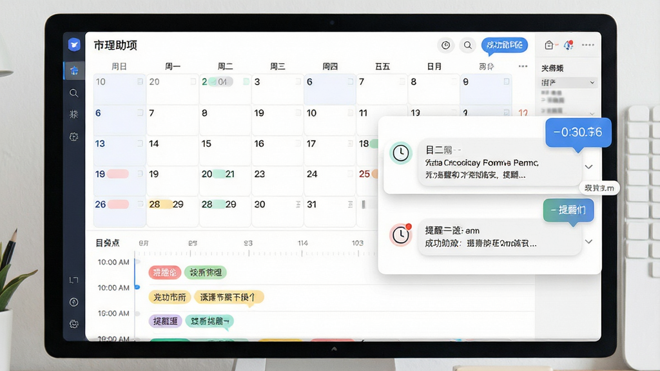Click the teal tag in the third timeline row
Viewport: 660px width, 371px height.
click(209, 321)
